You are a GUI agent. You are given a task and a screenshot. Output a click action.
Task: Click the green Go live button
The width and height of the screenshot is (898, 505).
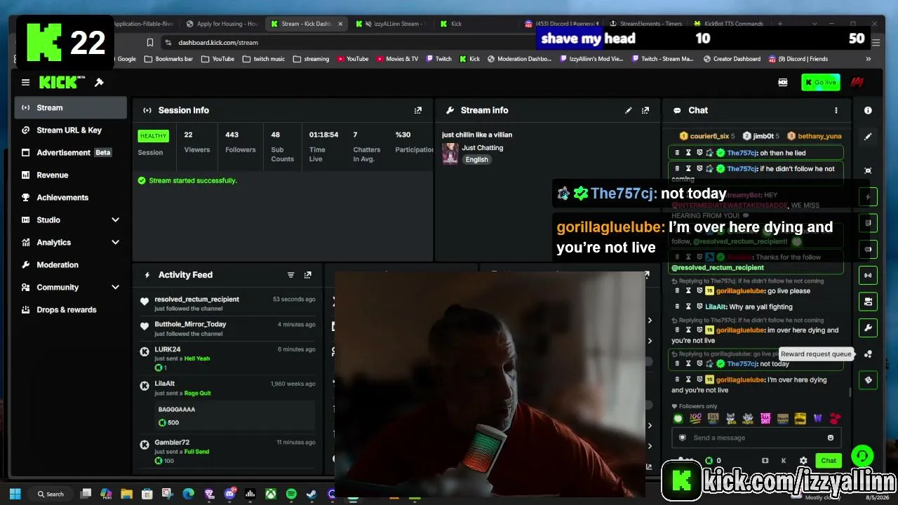pos(820,83)
